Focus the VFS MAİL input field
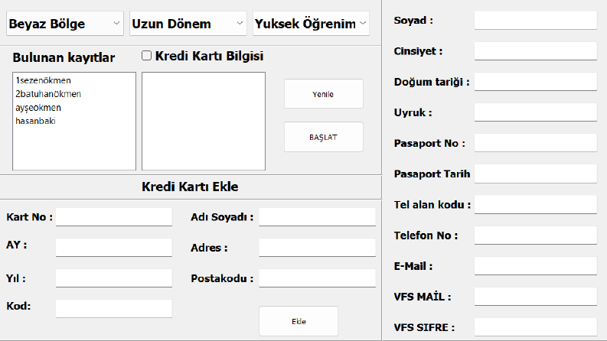 tap(536, 297)
